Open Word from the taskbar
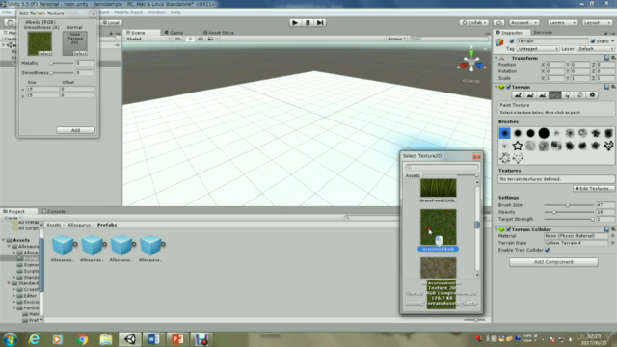Image resolution: width=617 pixels, height=347 pixels. [153, 339]
